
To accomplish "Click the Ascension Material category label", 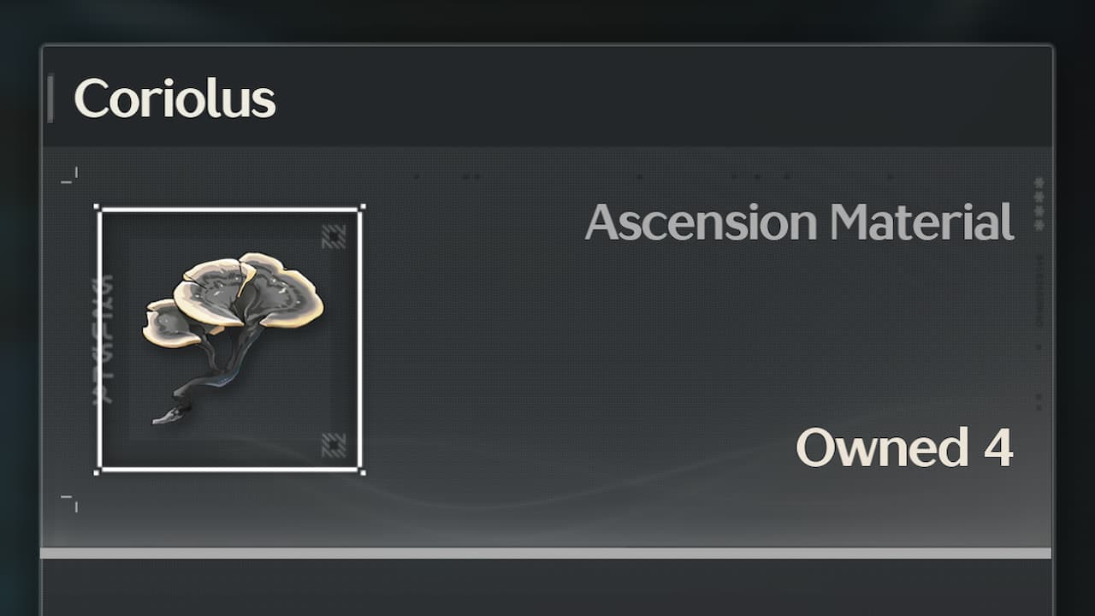I will point(800,222).
